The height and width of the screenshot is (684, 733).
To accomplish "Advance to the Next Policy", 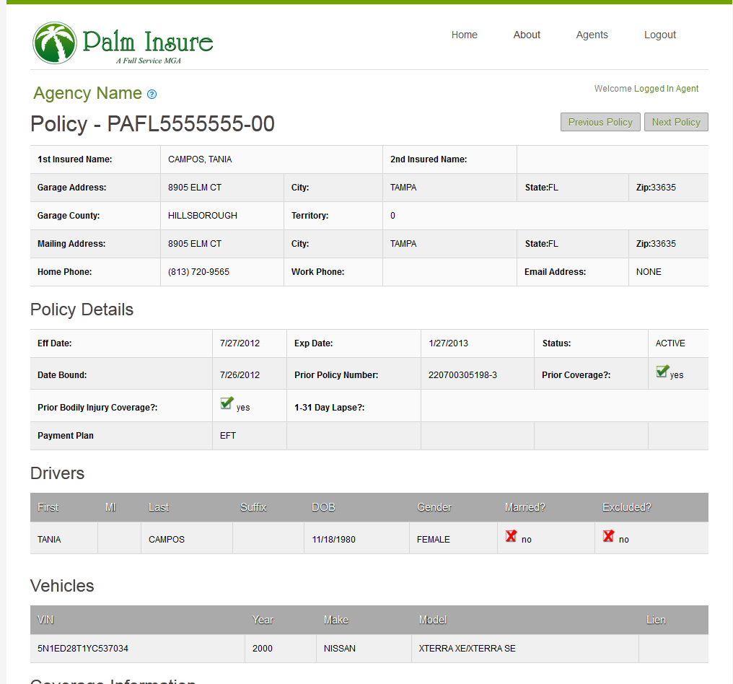I will (x=676, y=122).
